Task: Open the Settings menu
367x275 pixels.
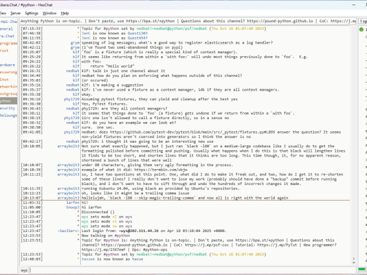Action: point(32,13)
